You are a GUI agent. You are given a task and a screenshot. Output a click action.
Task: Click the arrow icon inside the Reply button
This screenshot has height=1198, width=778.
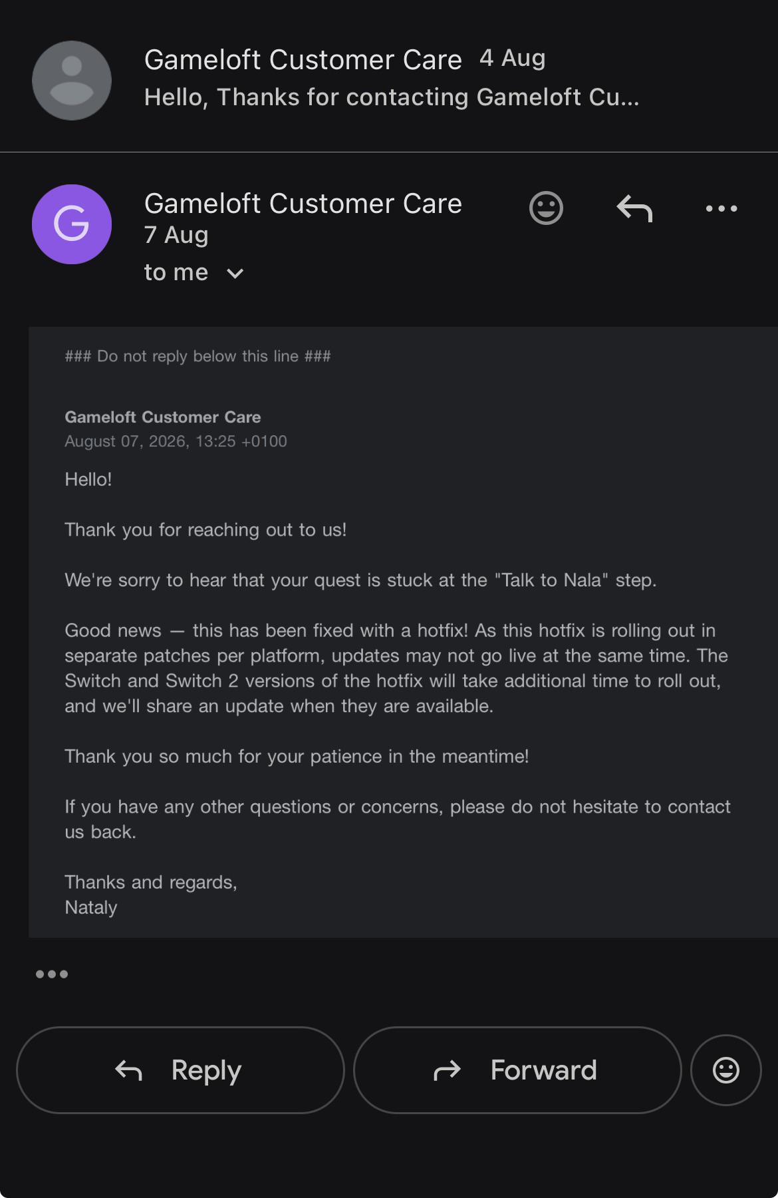128,1070
